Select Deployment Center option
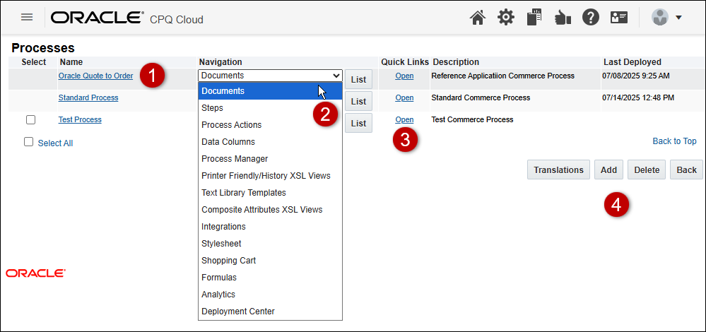The height and width of the screenshot is (332, 706). [270, 312]
